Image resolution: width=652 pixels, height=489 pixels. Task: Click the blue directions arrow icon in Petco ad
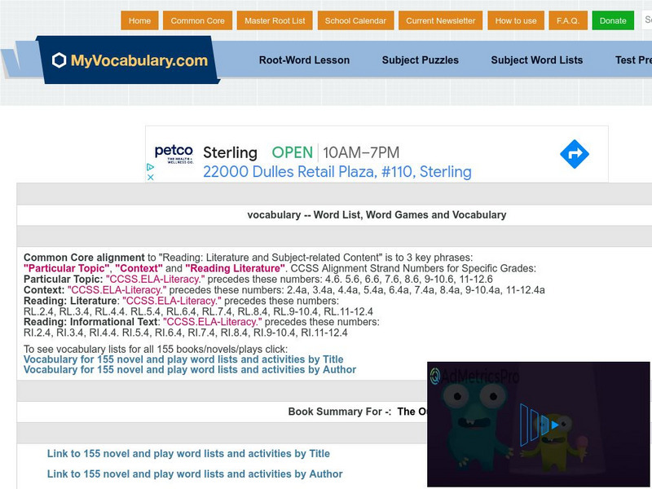click(575, 154)
